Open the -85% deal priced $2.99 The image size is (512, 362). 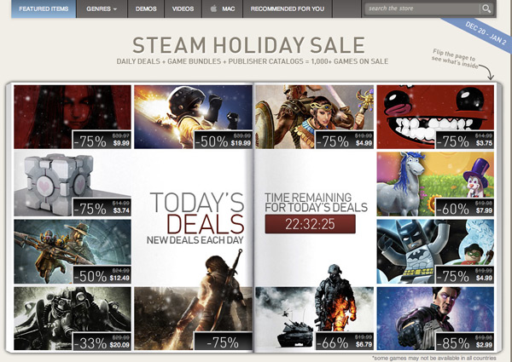point(435,319)
